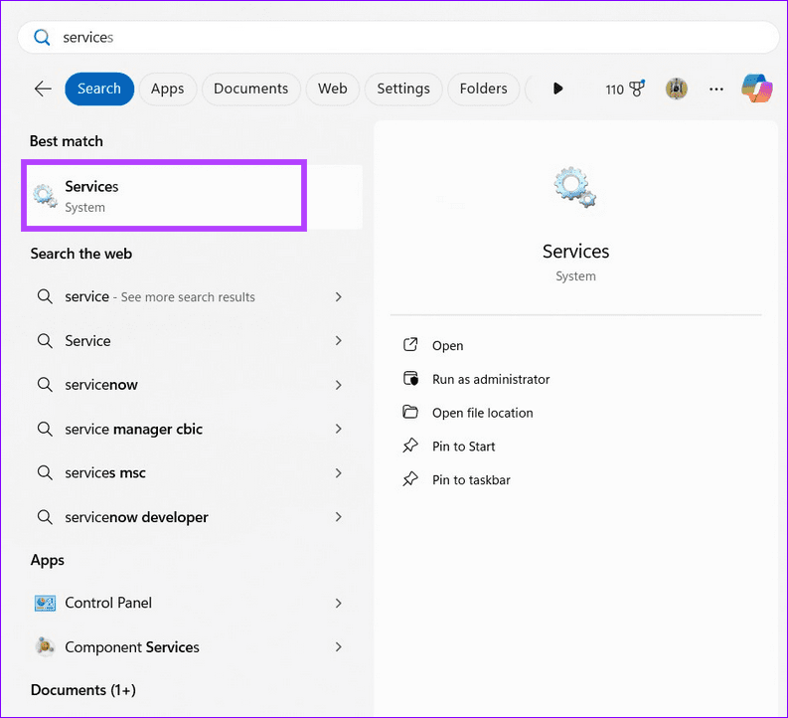Select the 'services msc' web suggestion text
This screenshot has width=788, height=718.
(105, 472)
